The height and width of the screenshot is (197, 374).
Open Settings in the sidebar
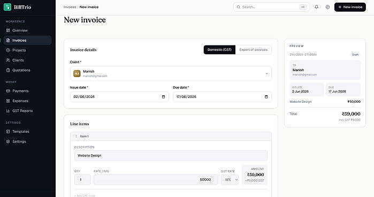(x=27, y=142)
